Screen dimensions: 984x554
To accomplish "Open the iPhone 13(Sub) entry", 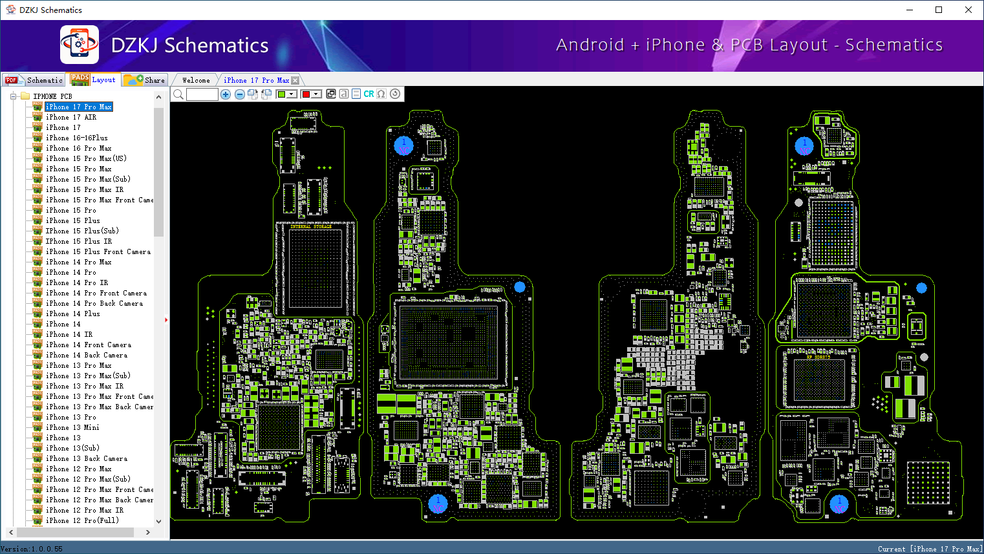I will tap(72, 448).
